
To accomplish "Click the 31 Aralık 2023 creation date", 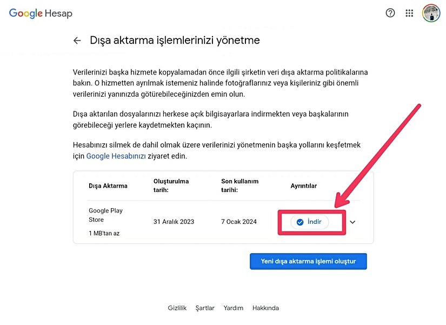I will (174, 222).
